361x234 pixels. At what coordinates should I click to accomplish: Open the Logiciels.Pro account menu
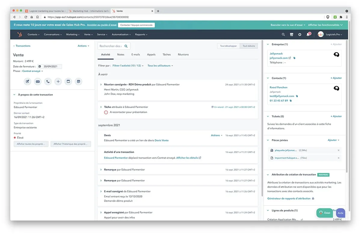point(330,34)
